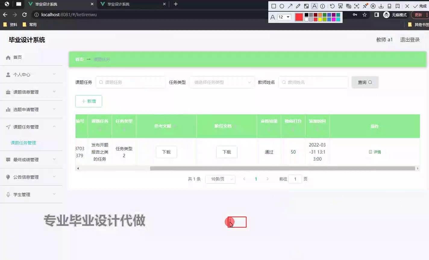Viewport: 429px width, 260px height.
Task: Click the incognito 无痕模式 icon
Action: pos(386,14)
